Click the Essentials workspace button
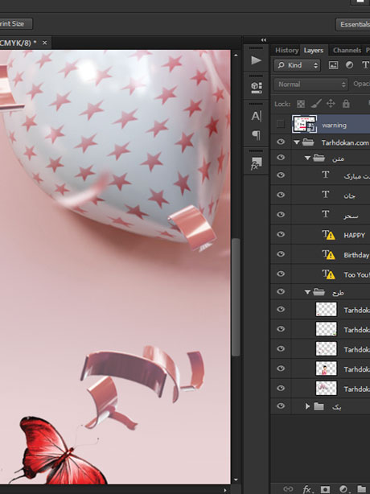The height and width of the screenshot is (494, 370). [353, 24]
